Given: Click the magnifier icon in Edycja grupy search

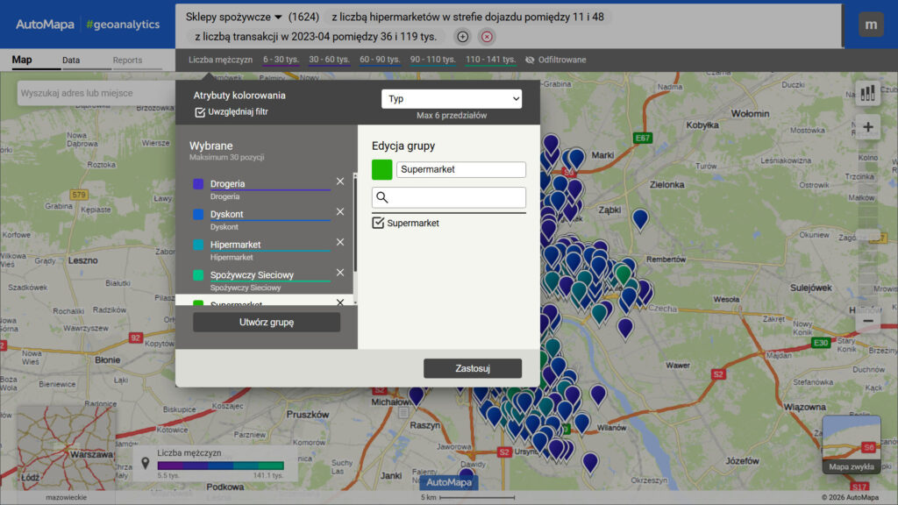Looking at the screenshot, I should point(383,197).
